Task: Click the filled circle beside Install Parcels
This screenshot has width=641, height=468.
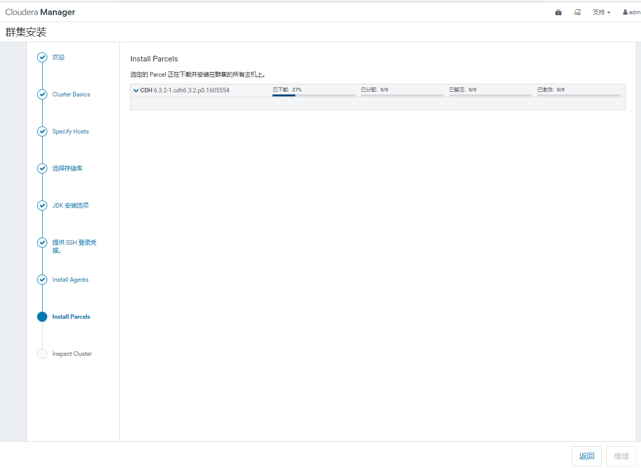Action: pyautogui.click(x=42, y=317)
